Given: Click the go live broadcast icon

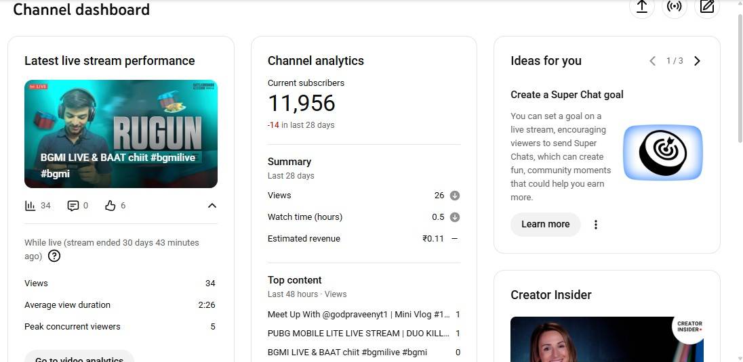Looking at the screenshot, I should pos(674,7).
